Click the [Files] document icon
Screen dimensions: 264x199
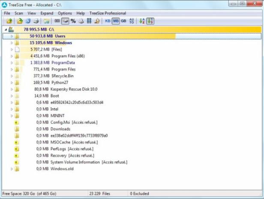[17, 49]
